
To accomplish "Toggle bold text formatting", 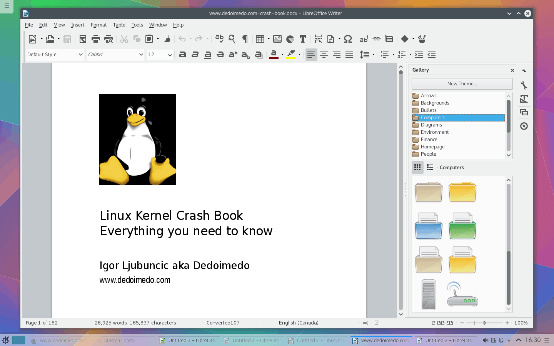I will point(182,55).
